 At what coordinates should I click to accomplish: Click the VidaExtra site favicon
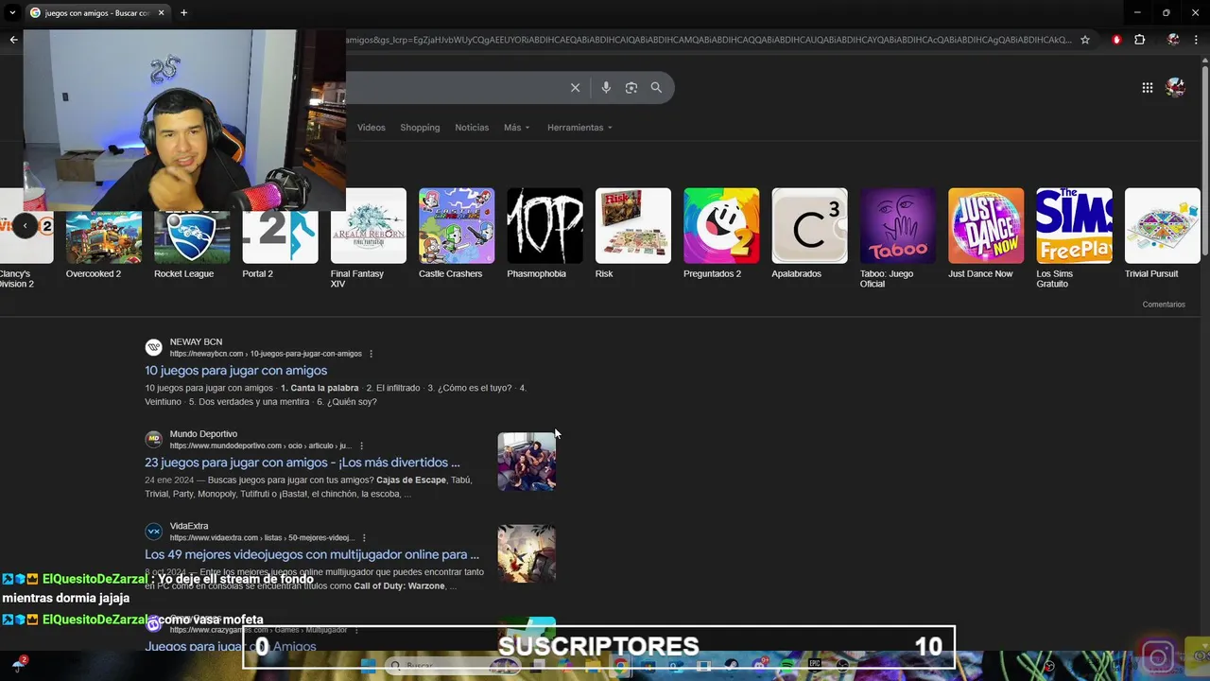[153, 532]
